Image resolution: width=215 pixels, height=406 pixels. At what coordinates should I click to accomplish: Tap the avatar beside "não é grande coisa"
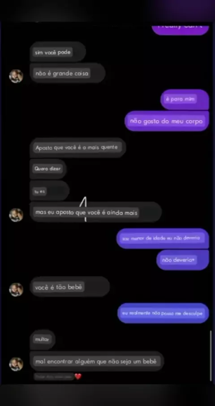16,76
